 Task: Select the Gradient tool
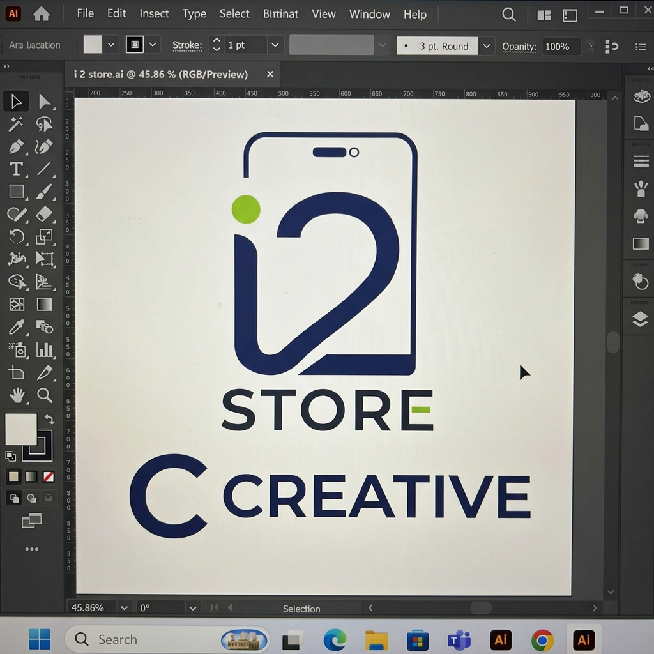(44, 305)
